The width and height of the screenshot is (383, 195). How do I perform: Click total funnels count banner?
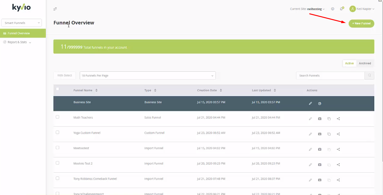pyautogui.click(x=214, y=47)
